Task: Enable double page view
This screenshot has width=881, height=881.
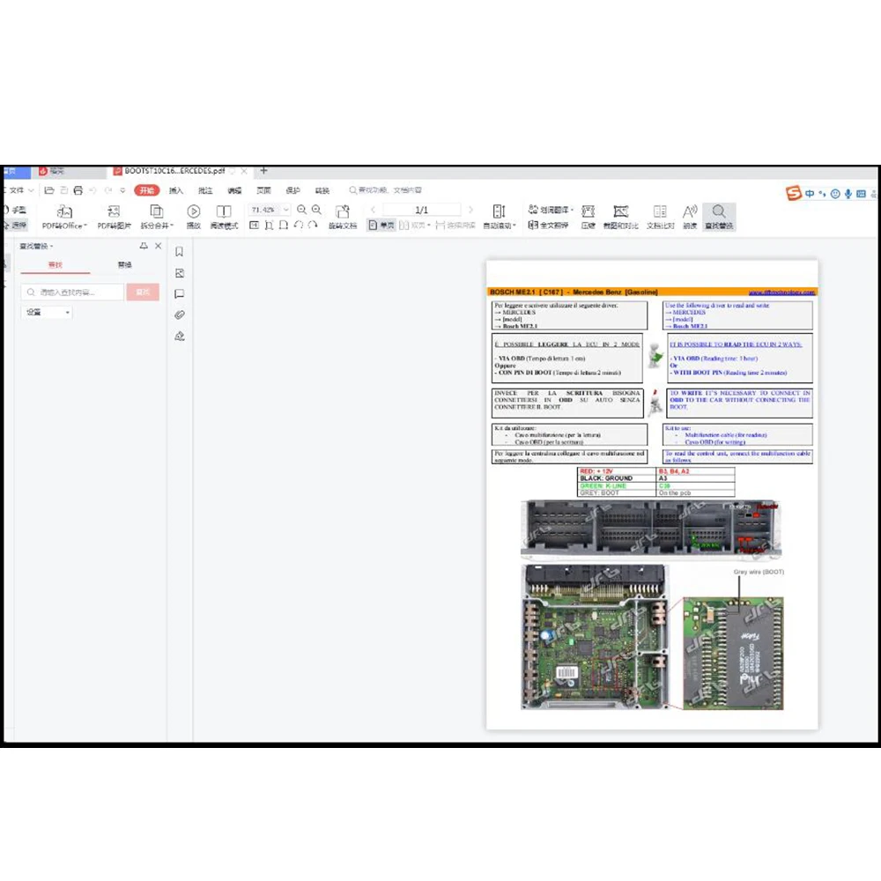Action: (414, 226)
